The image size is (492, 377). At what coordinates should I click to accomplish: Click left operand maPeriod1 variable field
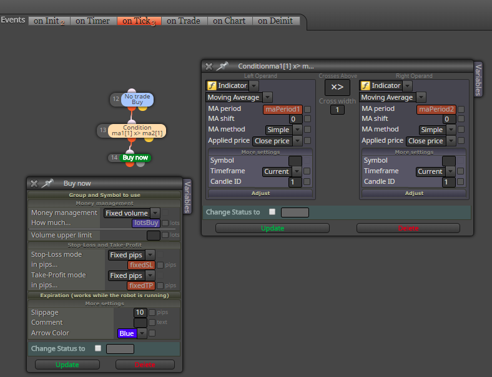coord(283,109)
